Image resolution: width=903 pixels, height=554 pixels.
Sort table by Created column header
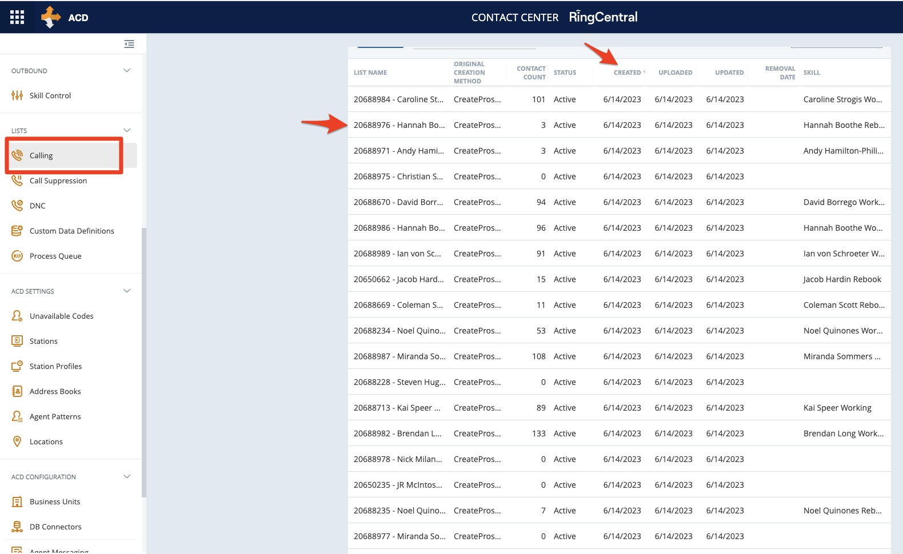pos(628,73)
